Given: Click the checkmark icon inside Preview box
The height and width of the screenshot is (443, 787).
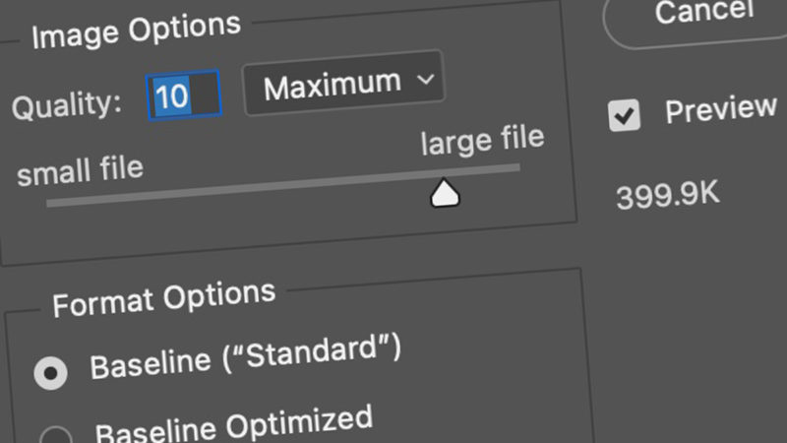Looking at the screenshot, I should click(x=624, y=116).
